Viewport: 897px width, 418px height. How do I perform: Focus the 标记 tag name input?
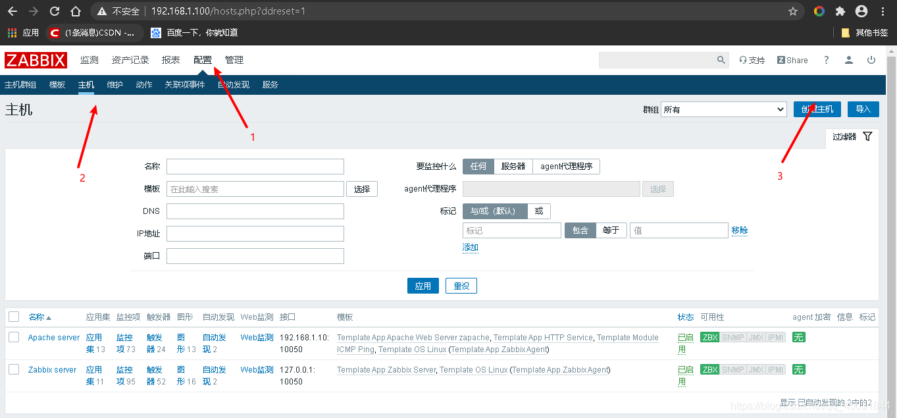tap(512, 230)
